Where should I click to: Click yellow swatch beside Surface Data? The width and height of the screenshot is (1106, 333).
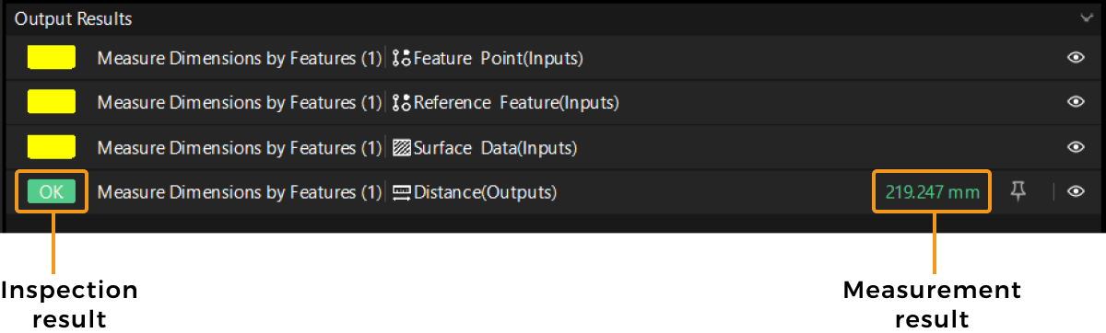[x=51, y=146]
